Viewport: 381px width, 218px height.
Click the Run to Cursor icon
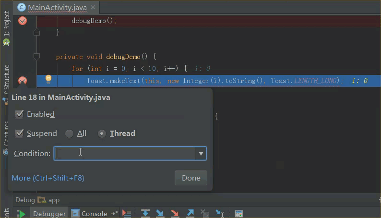point(220,213)
